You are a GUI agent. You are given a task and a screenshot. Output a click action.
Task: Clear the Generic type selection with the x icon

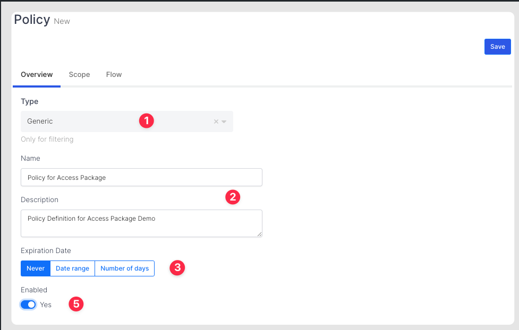click(x=216, y=121)
